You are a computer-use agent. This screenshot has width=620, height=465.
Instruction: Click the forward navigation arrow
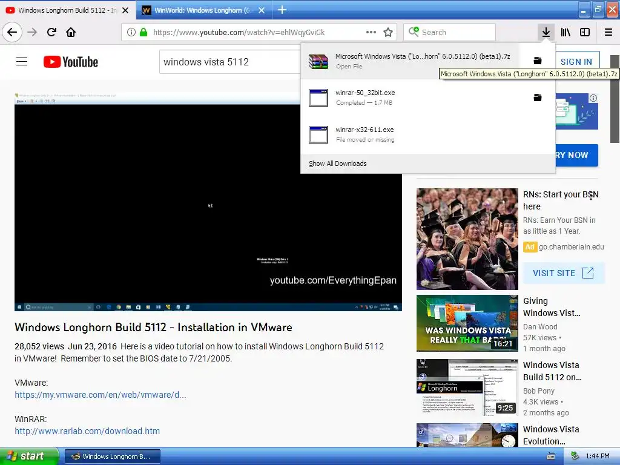tap(32, 32)
